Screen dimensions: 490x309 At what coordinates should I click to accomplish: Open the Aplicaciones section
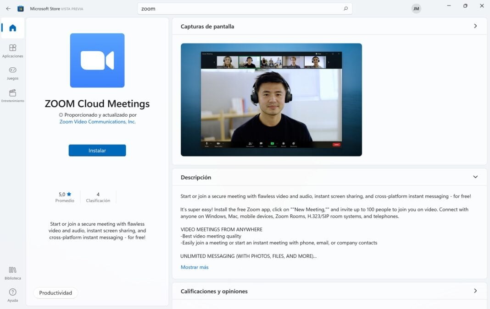point(12,51)
